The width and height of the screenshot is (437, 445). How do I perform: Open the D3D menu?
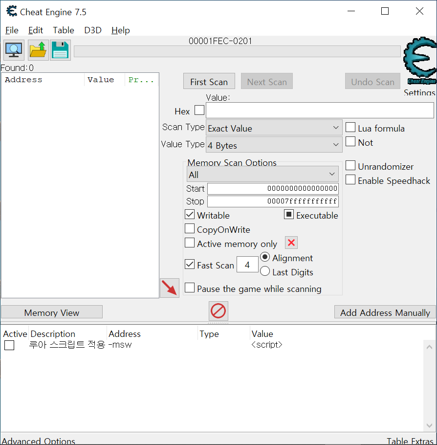click(x=92, y=30)
